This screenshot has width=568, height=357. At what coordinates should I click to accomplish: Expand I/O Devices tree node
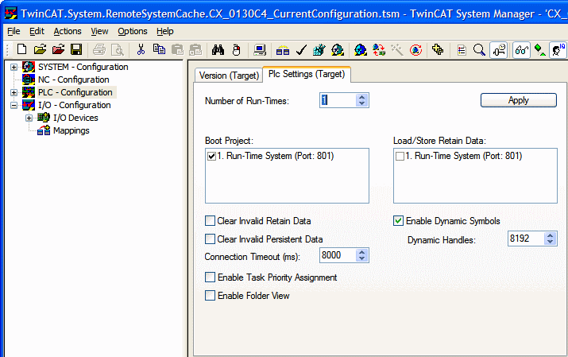pyautogui.click(x=29, y=118)
